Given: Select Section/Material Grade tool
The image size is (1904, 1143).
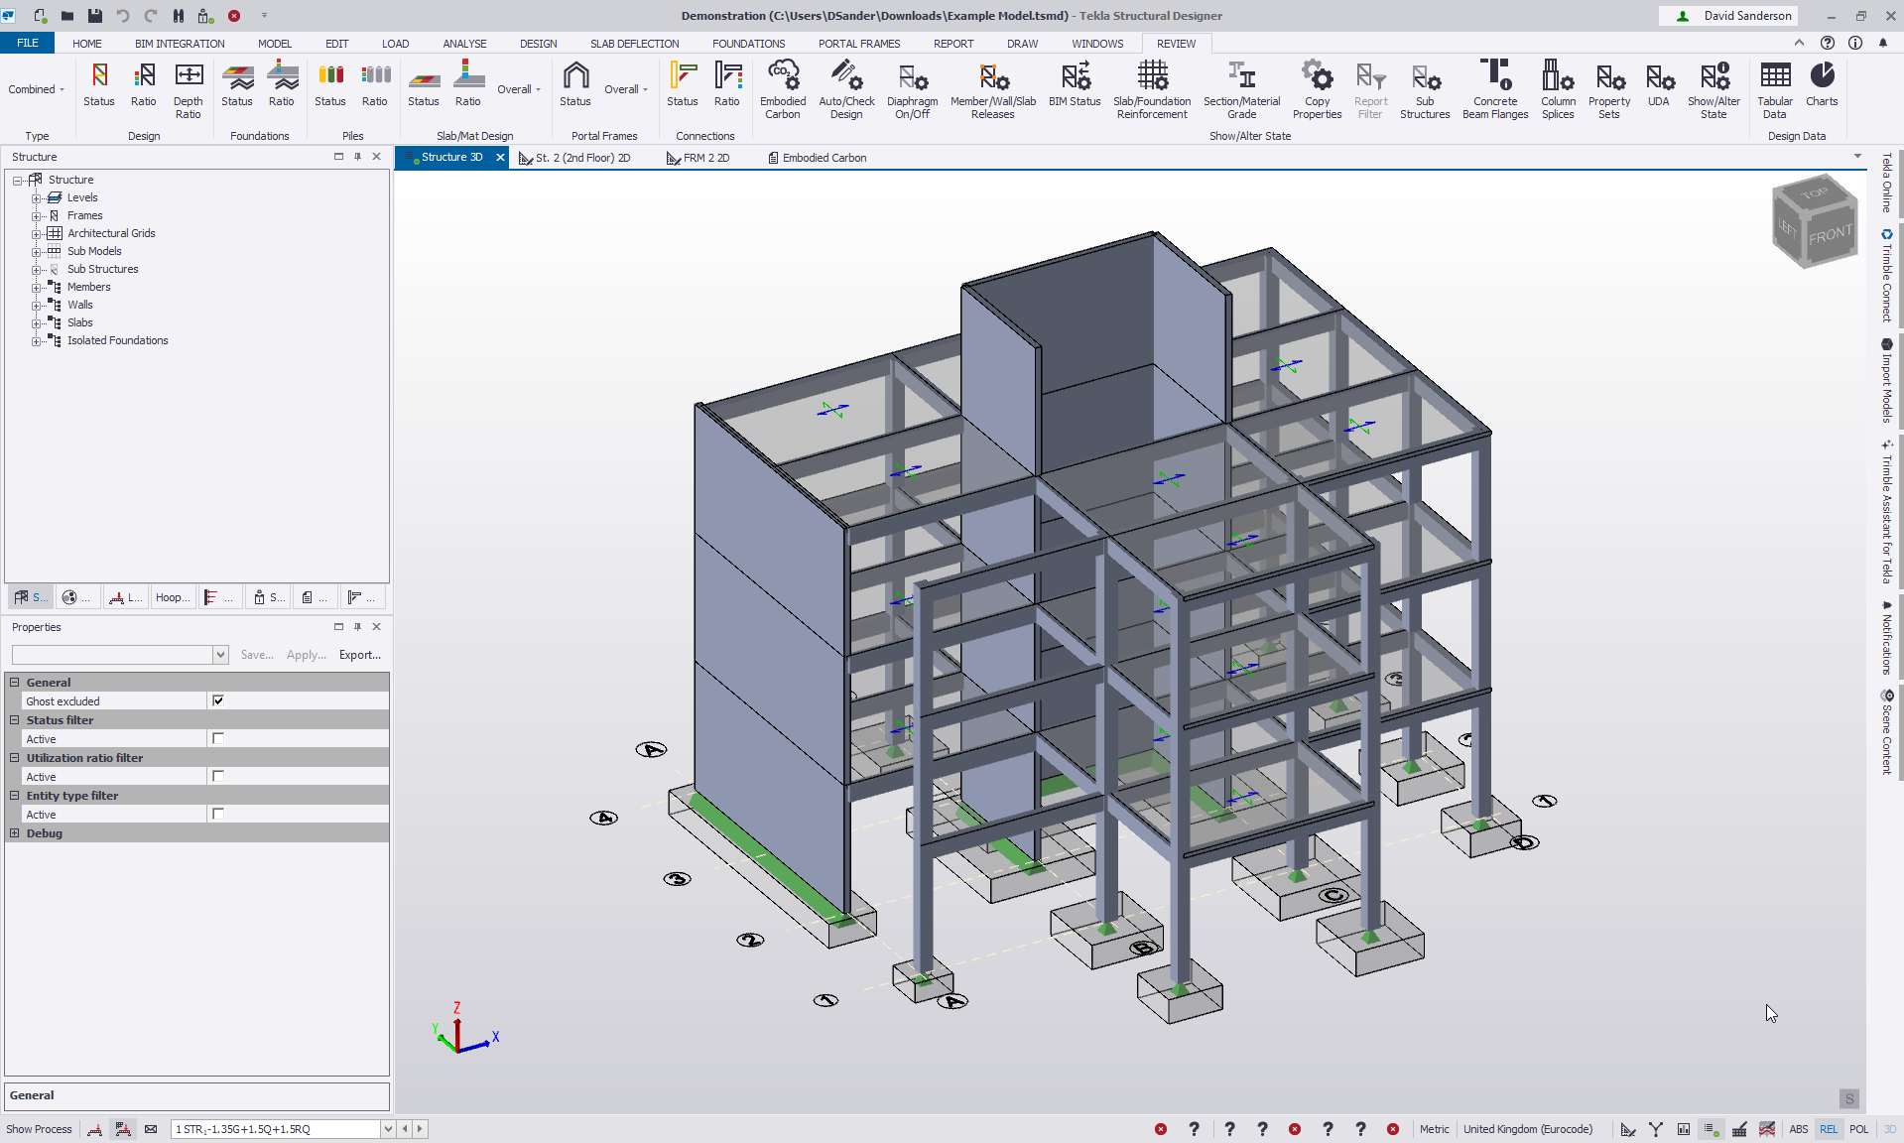Looking at the screenshot, I should coord(1241,89).
